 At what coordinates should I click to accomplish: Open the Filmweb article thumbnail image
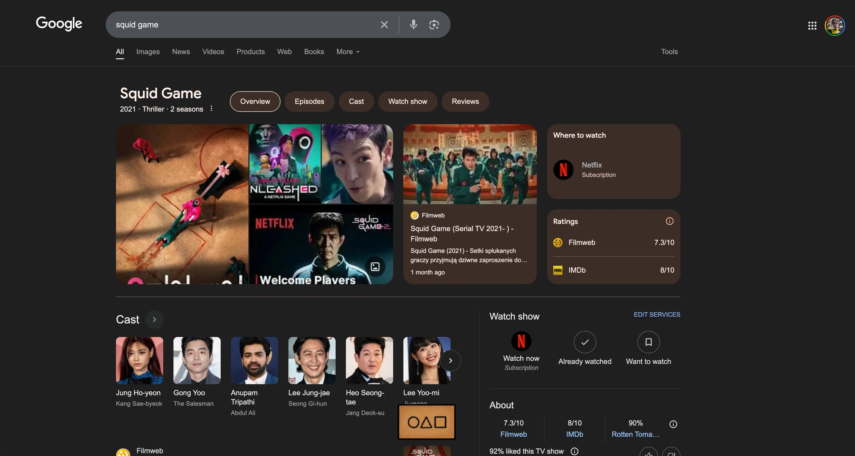[470, 164]
